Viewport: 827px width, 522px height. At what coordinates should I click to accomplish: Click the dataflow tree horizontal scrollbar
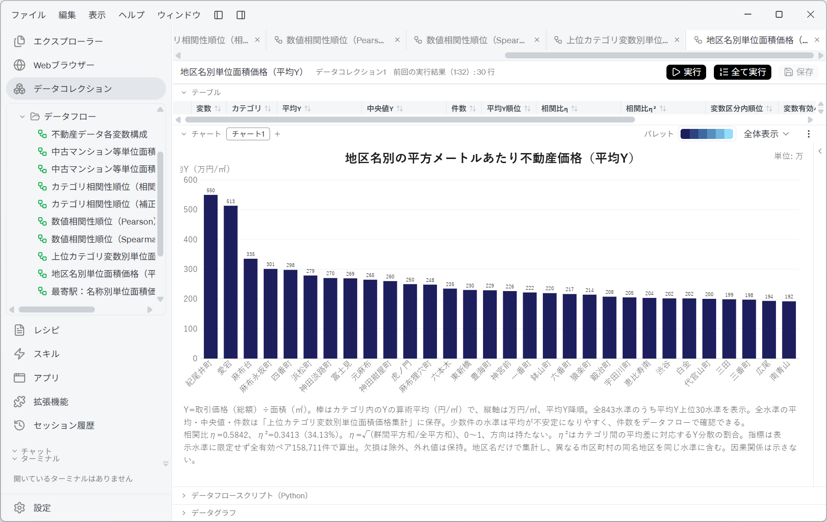tap(57, 310)
